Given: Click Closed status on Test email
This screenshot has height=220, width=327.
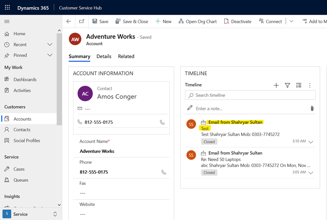Looking at the screenshot, I should click(209, 142).
